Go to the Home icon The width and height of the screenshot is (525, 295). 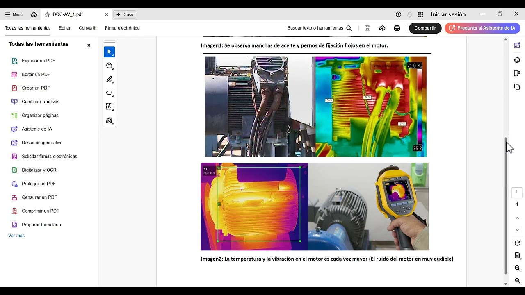pos(34,14)
